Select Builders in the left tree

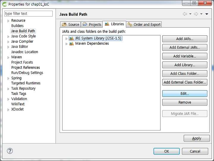coord(18,26)
